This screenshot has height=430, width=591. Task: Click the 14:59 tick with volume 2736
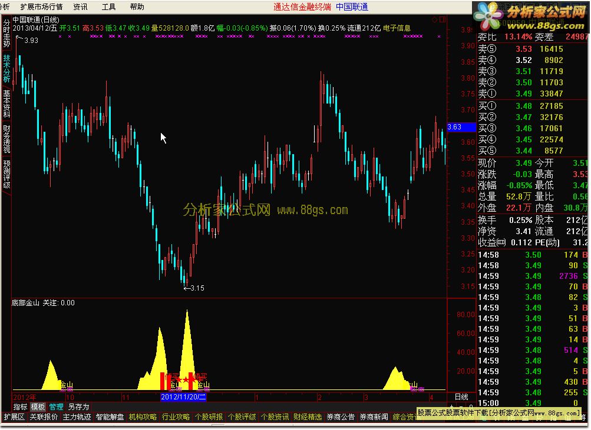pos(532,276)
